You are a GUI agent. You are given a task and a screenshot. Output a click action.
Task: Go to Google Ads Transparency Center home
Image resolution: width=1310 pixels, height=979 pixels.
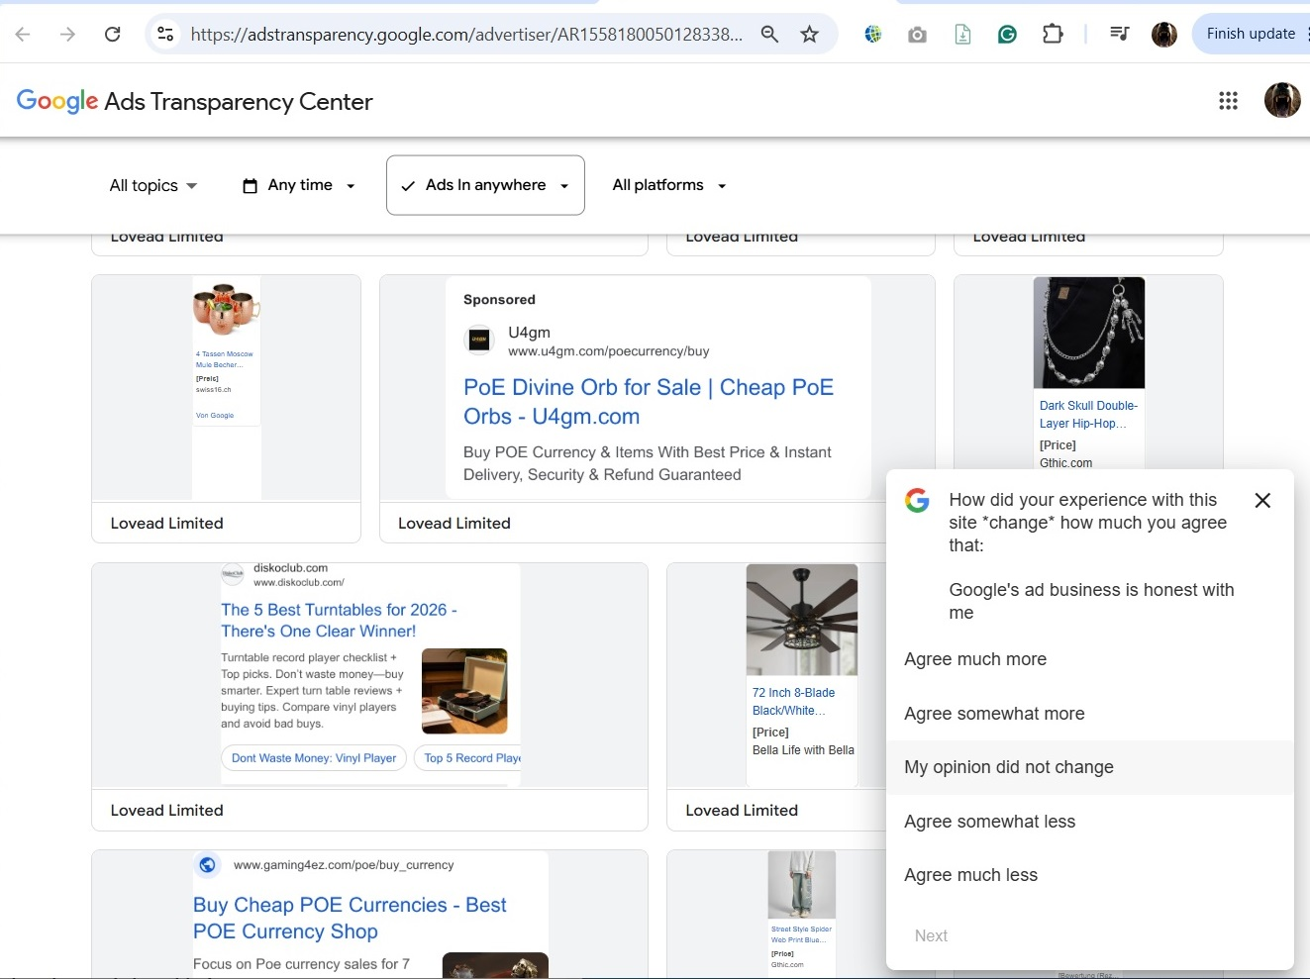click(x=195, y=101)
